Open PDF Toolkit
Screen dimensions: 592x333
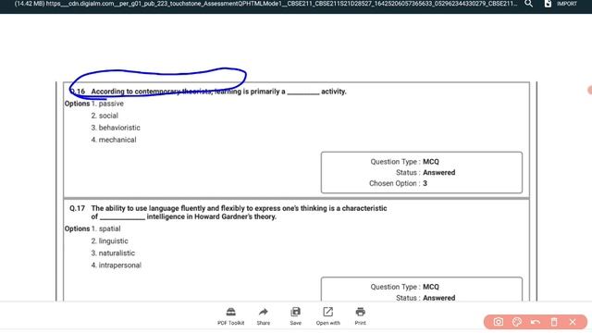(230, 316)
